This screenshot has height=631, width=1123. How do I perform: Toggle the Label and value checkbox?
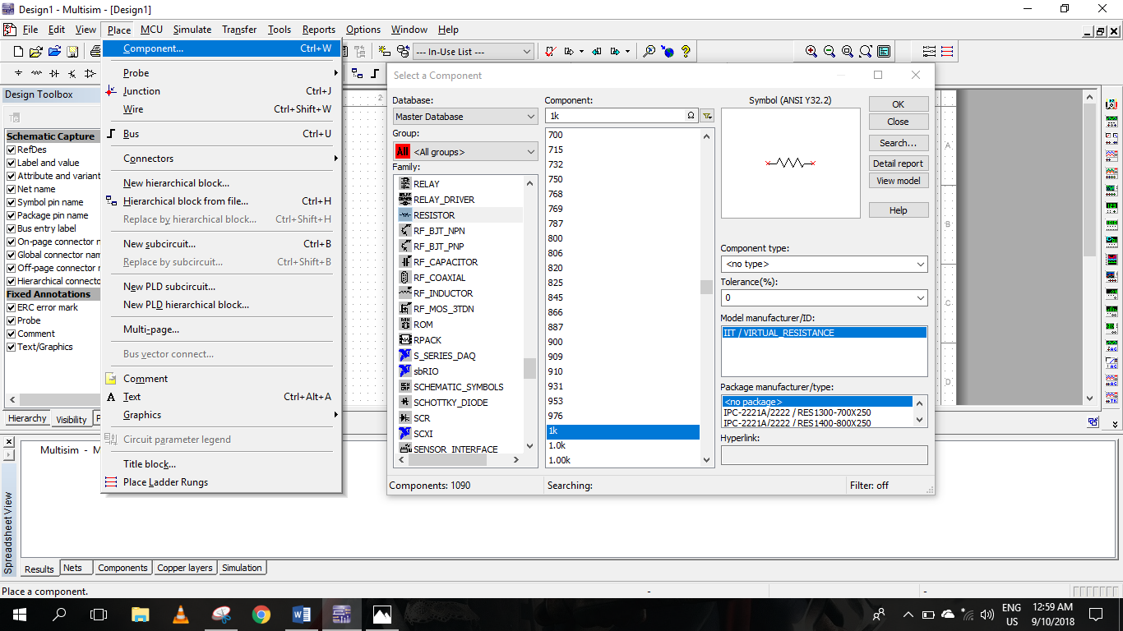12,163
